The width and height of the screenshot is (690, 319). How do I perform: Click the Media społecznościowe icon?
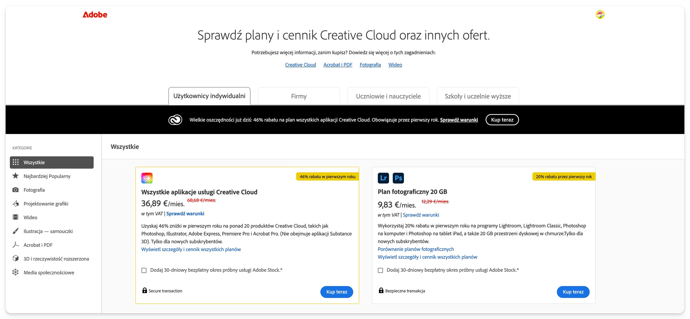(x=16, y=272)
